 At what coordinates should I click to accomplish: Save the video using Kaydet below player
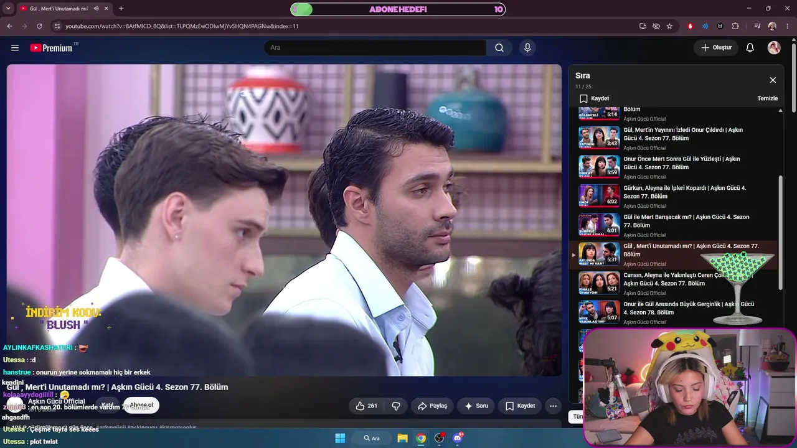tap(520, 406)
